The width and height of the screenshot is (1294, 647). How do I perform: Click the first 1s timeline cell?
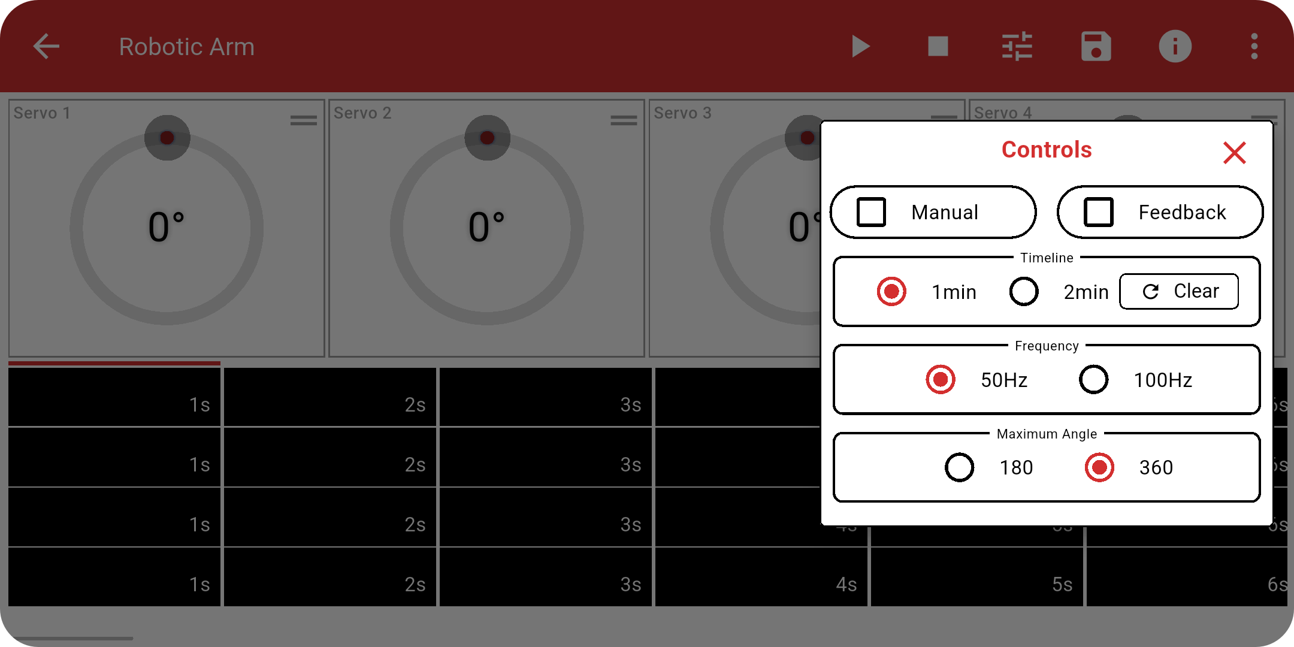tap(114, 397)
